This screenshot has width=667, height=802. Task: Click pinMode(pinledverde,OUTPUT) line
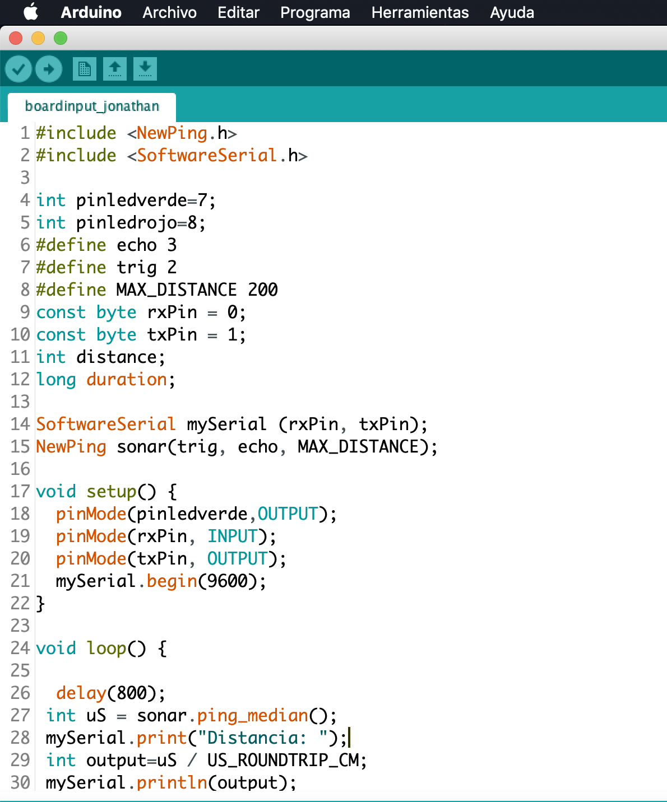[197, 514]
